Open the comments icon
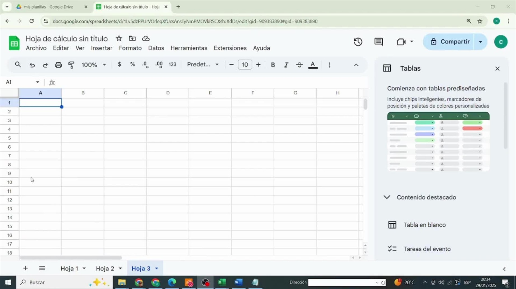 (378, 42)
